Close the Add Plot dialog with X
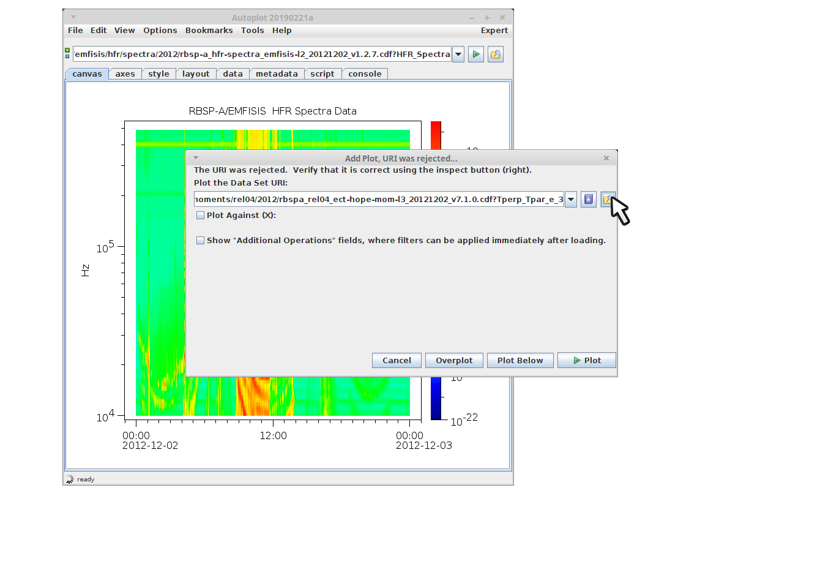Screen dimensions: 823x561 pyautogui.click(x=606, y=159)
